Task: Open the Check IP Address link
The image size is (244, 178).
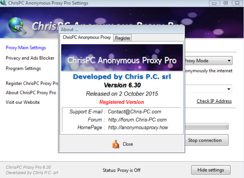Action: [x=214, y=101]
